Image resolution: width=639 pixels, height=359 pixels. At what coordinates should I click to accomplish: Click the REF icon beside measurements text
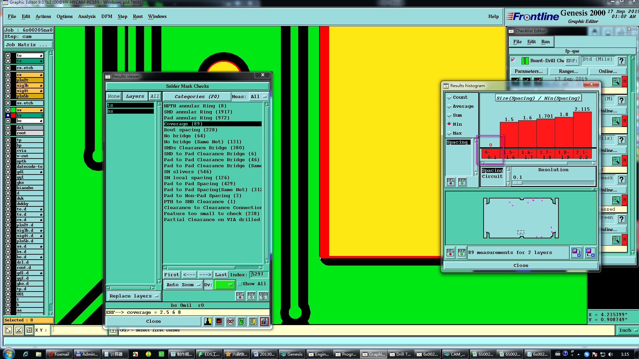click(461, 253)
